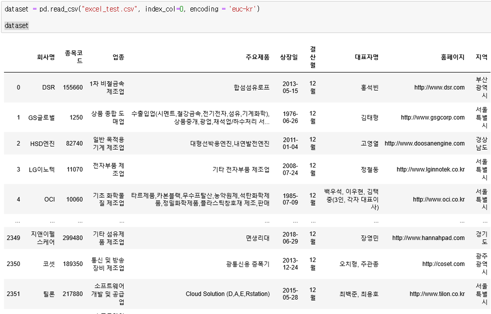Click the 주요제품 column header

[x=257, y=57]
